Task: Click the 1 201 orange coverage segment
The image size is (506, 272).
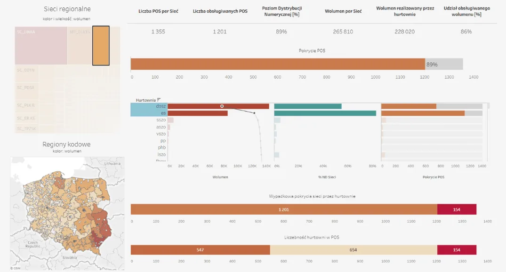Action: point(284,209)
